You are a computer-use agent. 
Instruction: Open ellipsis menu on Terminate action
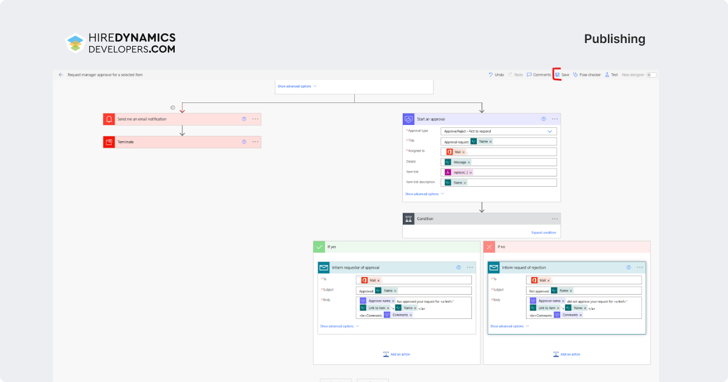[x=255, y=142]
